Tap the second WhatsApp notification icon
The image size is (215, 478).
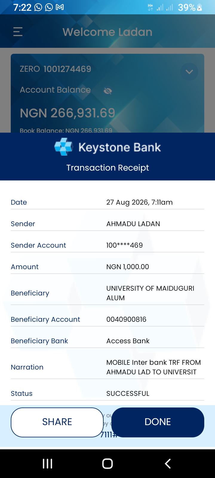tap(49, 7)
